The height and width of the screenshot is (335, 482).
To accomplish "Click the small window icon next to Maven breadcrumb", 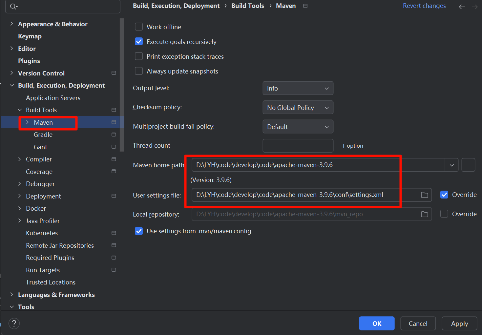I will pos(305,6).
